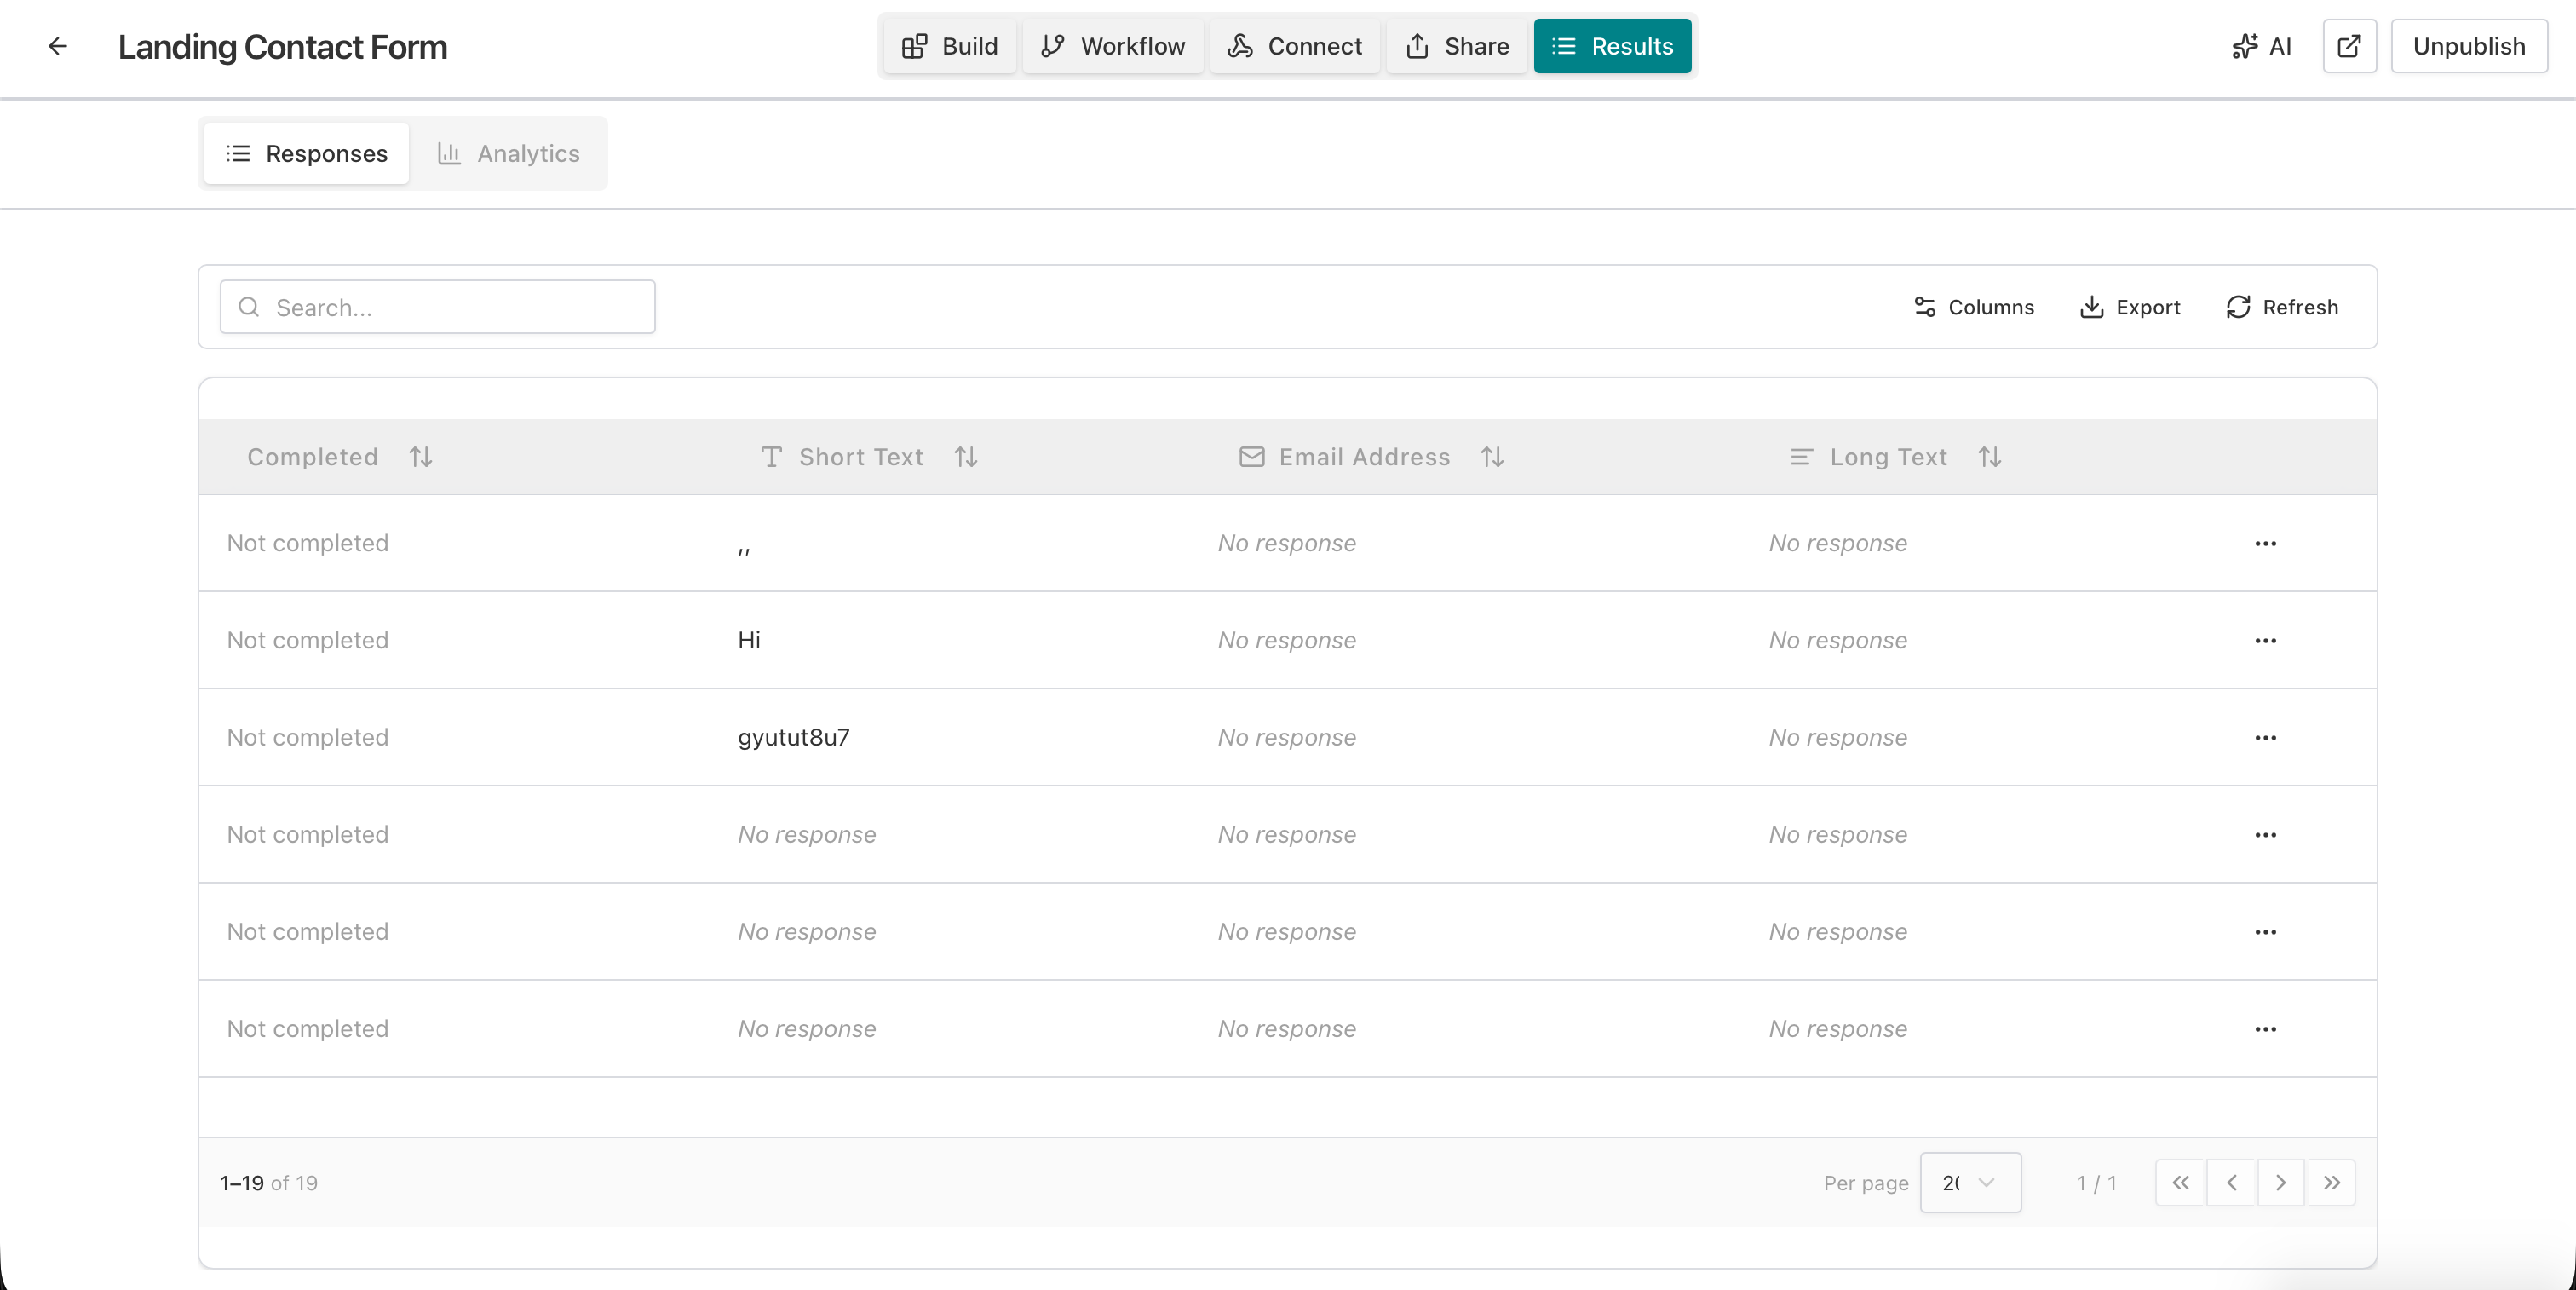Open Per page dropdown
Screen dimensions: 2576x1290
click(x=1970, y=1182)
